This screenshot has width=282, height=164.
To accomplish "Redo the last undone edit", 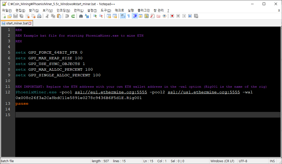I will 73,16.
